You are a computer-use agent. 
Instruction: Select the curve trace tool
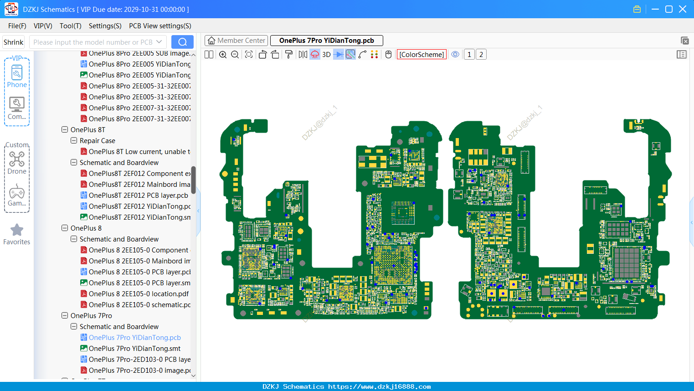363,55
